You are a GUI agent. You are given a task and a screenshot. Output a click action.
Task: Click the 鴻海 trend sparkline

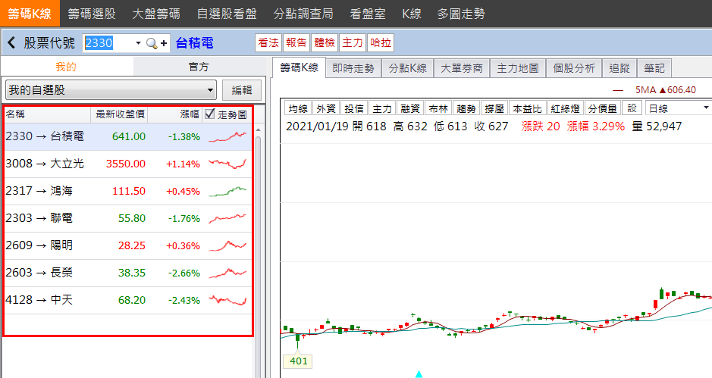click(x=227, y=191)
